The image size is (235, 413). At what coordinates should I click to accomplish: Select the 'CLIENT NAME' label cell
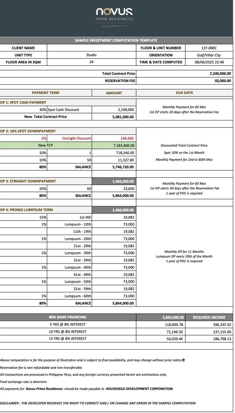(x=23, y=48)
